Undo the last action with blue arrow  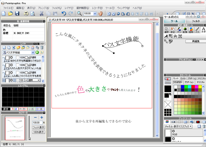click(x=64, y=14)
